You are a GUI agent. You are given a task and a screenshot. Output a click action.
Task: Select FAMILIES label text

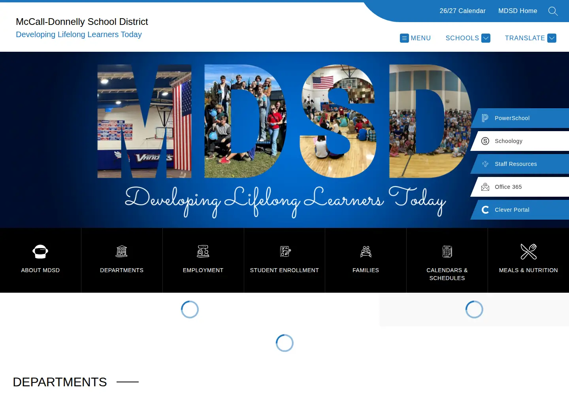pos(366,270)
